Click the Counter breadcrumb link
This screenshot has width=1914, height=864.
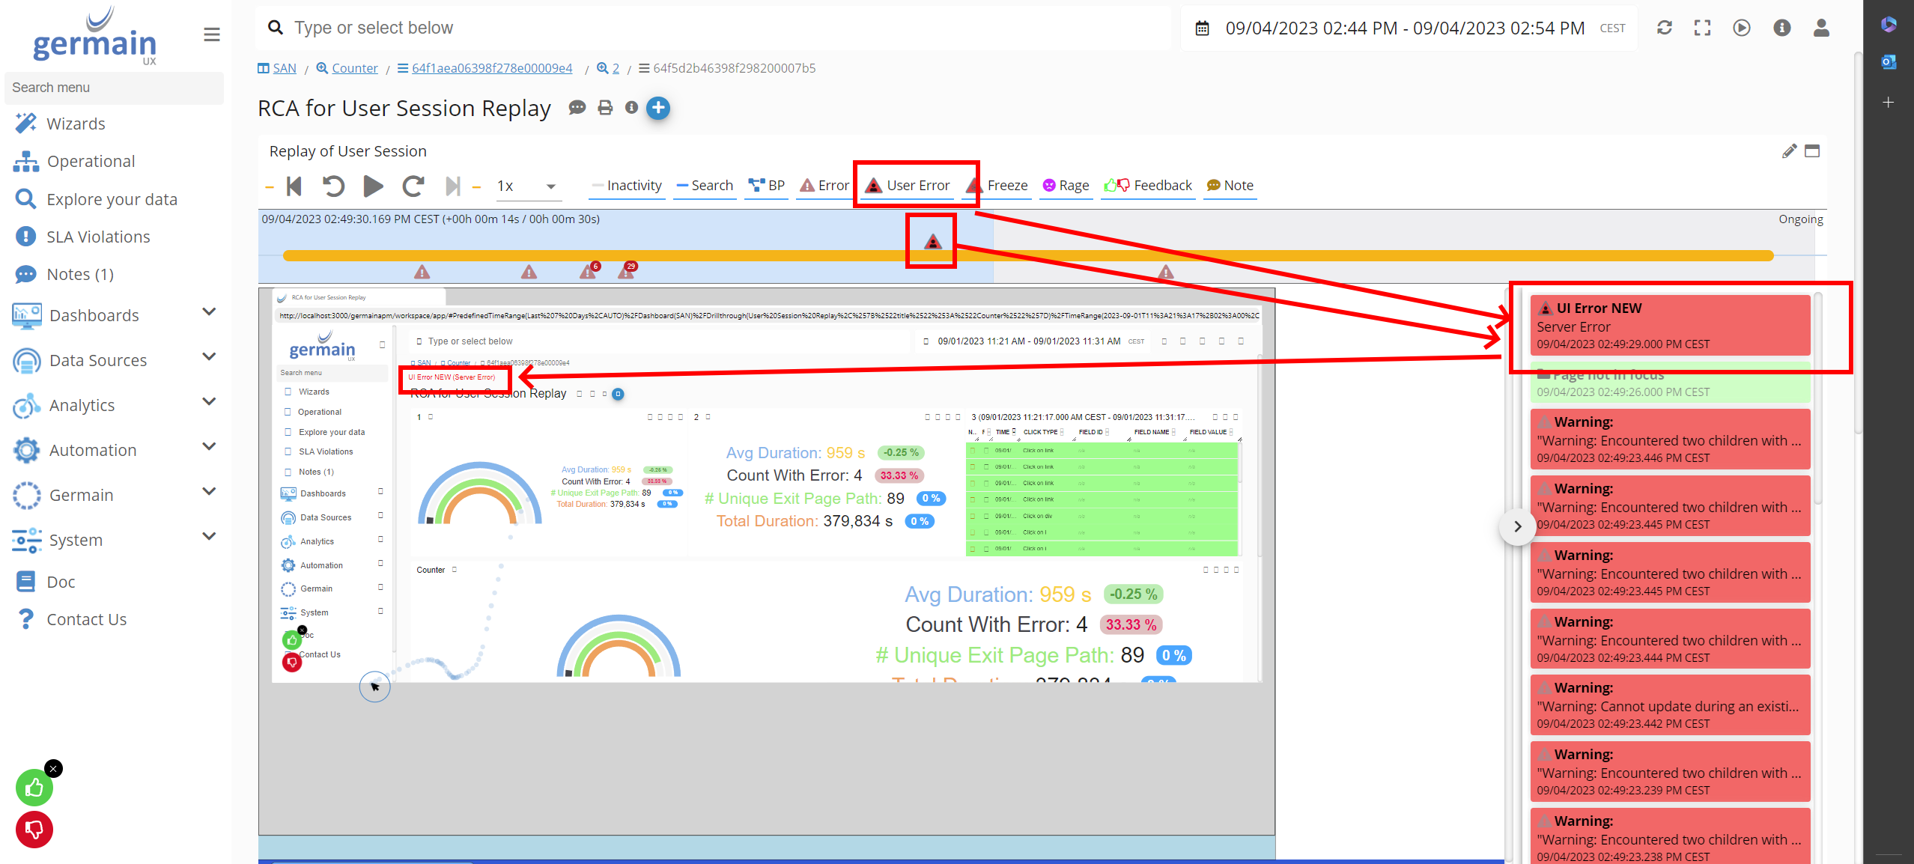tap(354, 68)
